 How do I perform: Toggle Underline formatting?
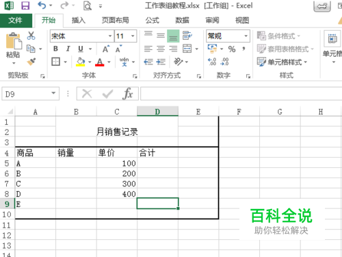81,49
